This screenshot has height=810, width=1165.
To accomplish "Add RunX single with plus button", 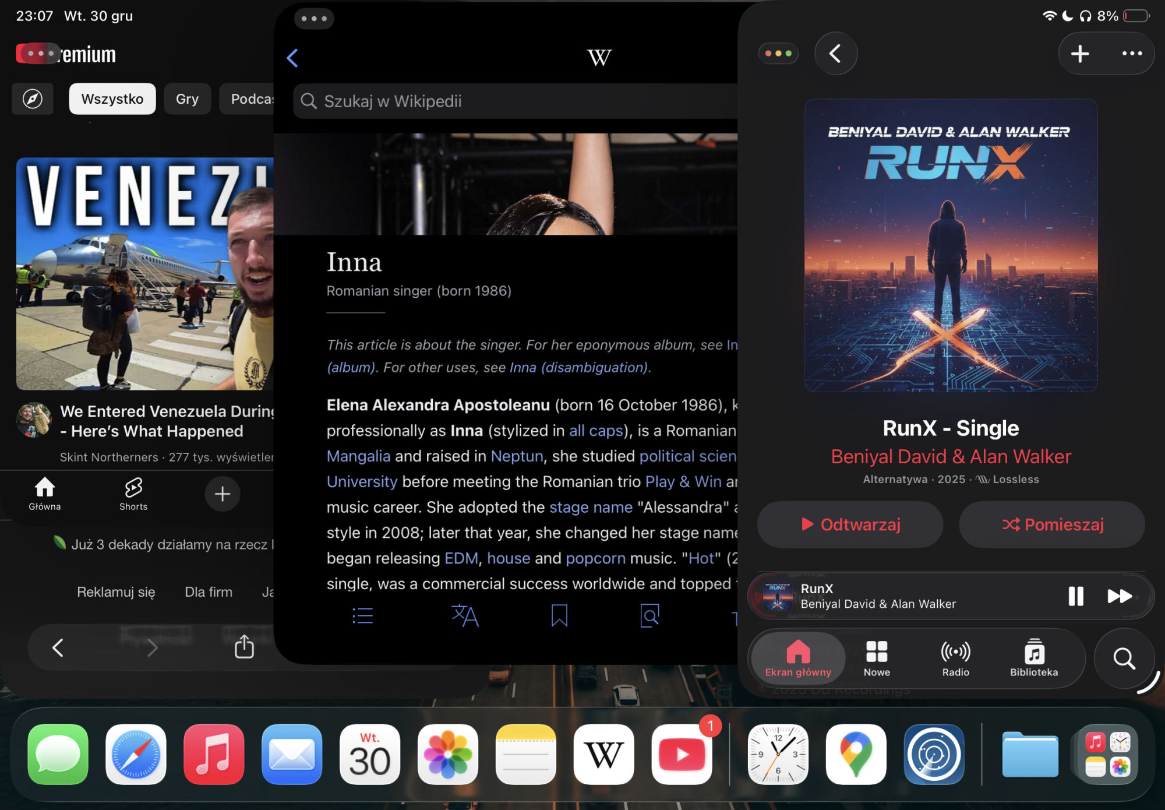I will tap(1080, 54).
